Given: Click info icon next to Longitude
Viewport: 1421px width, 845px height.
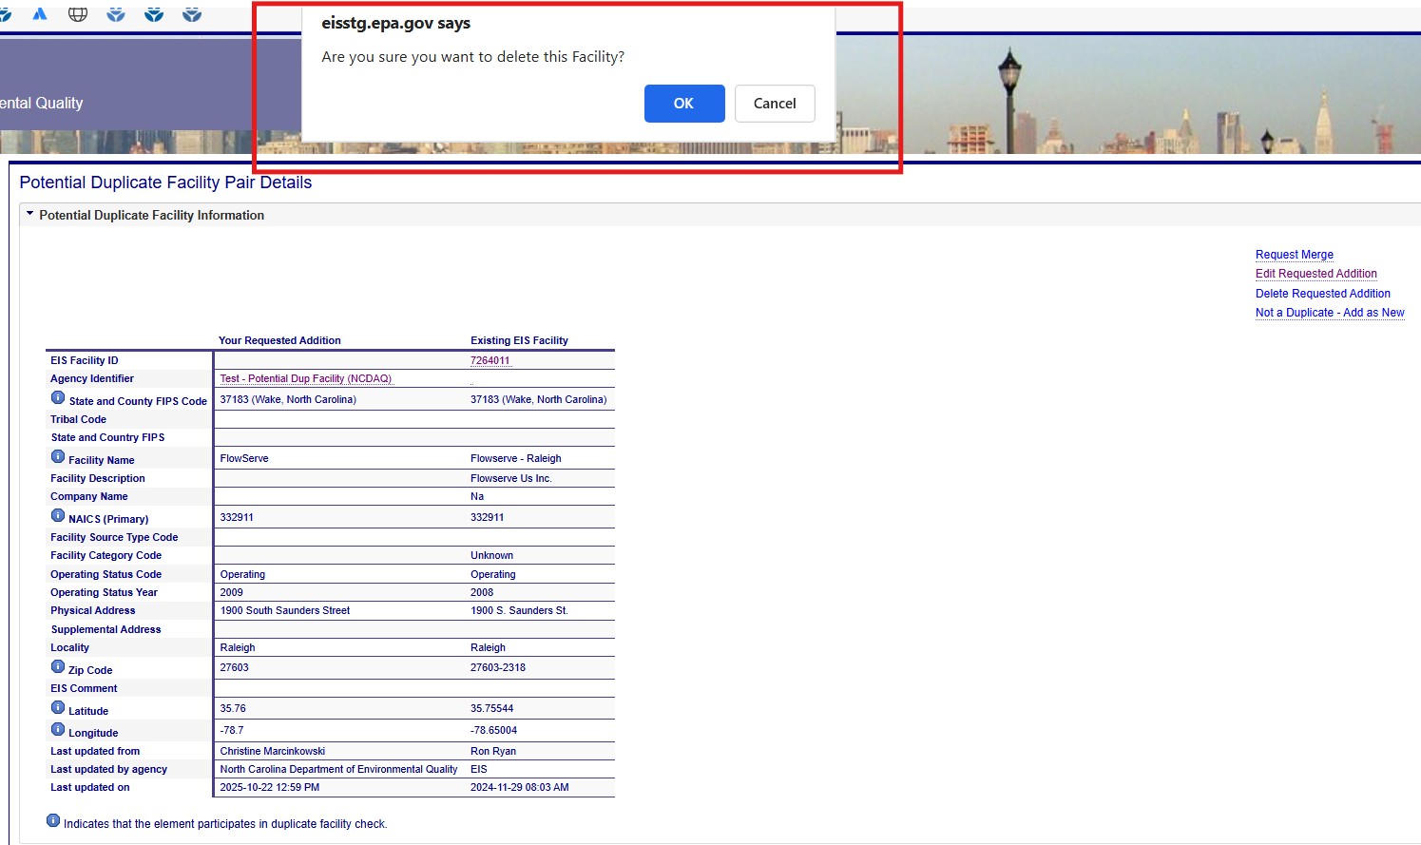Looking at the screenshot, I should click(58, 730).
